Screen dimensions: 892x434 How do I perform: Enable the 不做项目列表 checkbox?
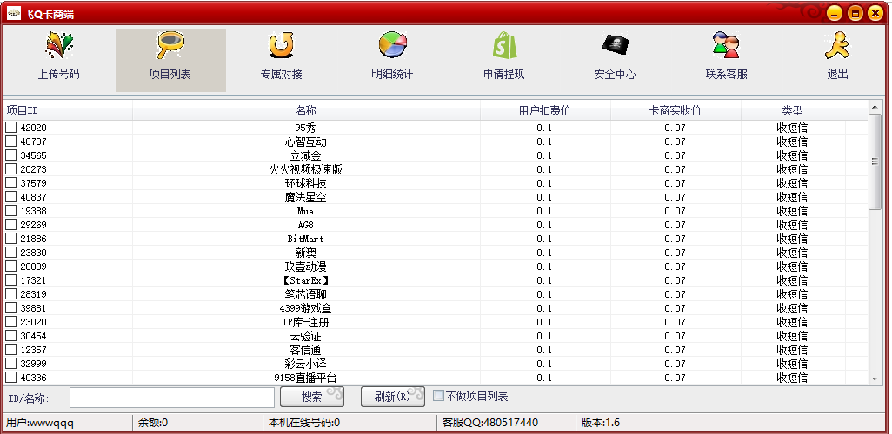[439, 396]
